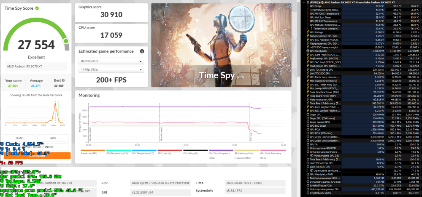Click the thermometer icon of GPU Temp. row
Screen dimensions: 422x197
click(308, 6)
